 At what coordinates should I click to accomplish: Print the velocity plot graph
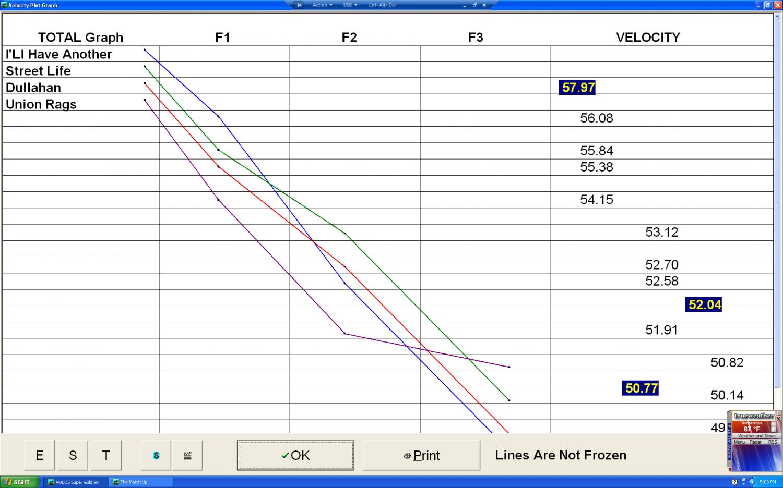422,455
